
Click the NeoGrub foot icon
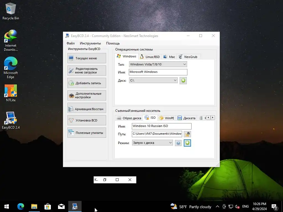(180, 57)
